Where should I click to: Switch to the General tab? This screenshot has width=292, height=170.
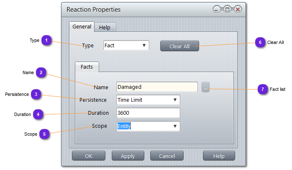pyautogui.click(x=82, y=27)
